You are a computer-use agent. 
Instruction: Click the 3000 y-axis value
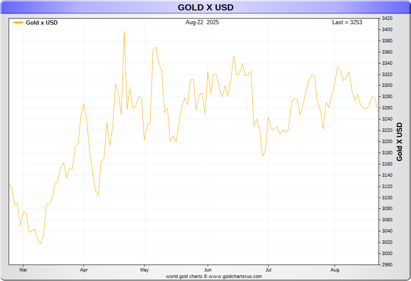click(x=387, y=253)
